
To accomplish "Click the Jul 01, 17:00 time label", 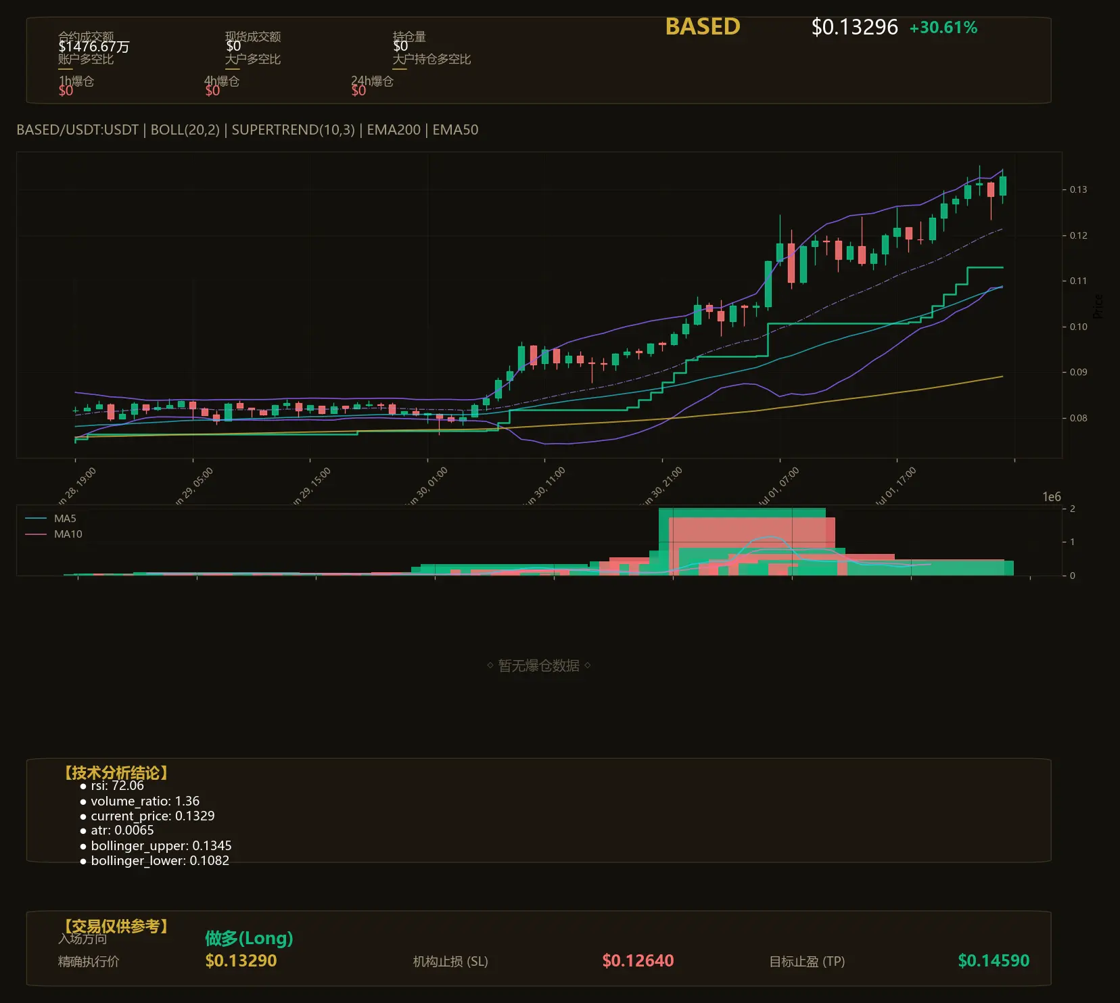I will coord(895,486).
